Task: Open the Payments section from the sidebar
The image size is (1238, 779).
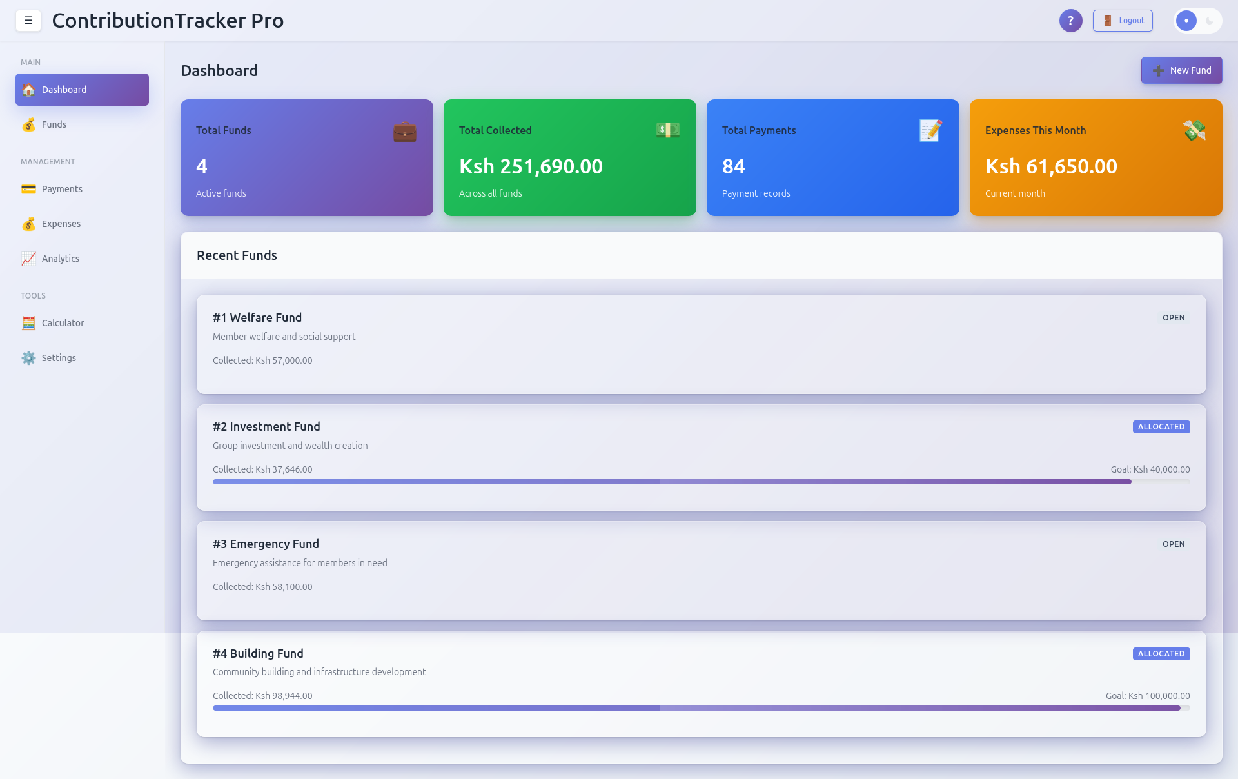Action: tap(62, 189)
